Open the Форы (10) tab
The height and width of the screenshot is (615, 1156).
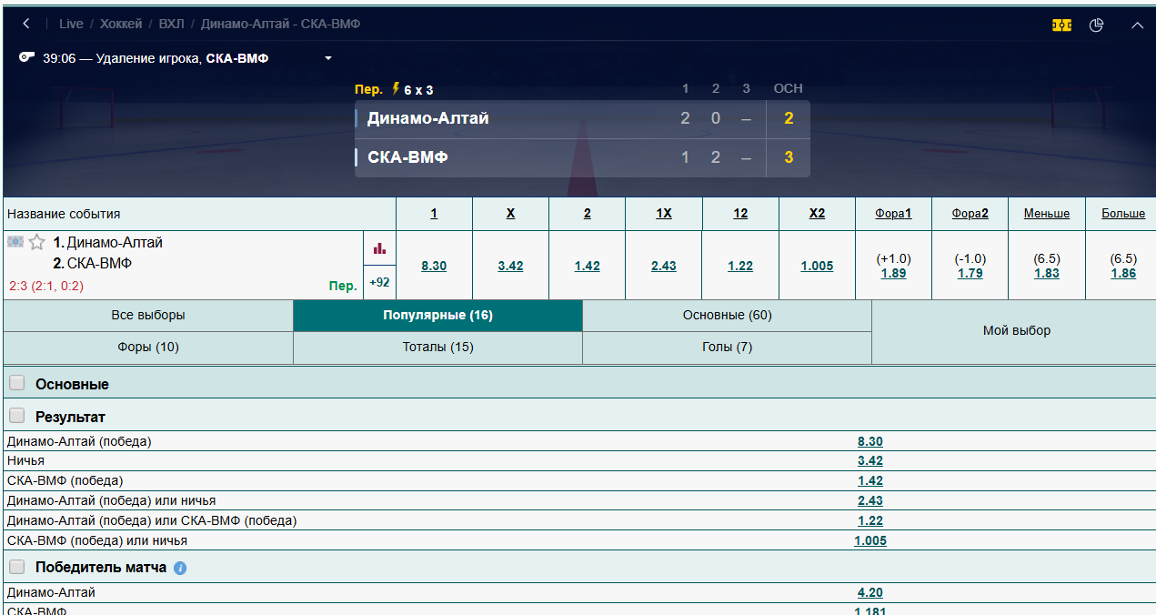[148, 347]
